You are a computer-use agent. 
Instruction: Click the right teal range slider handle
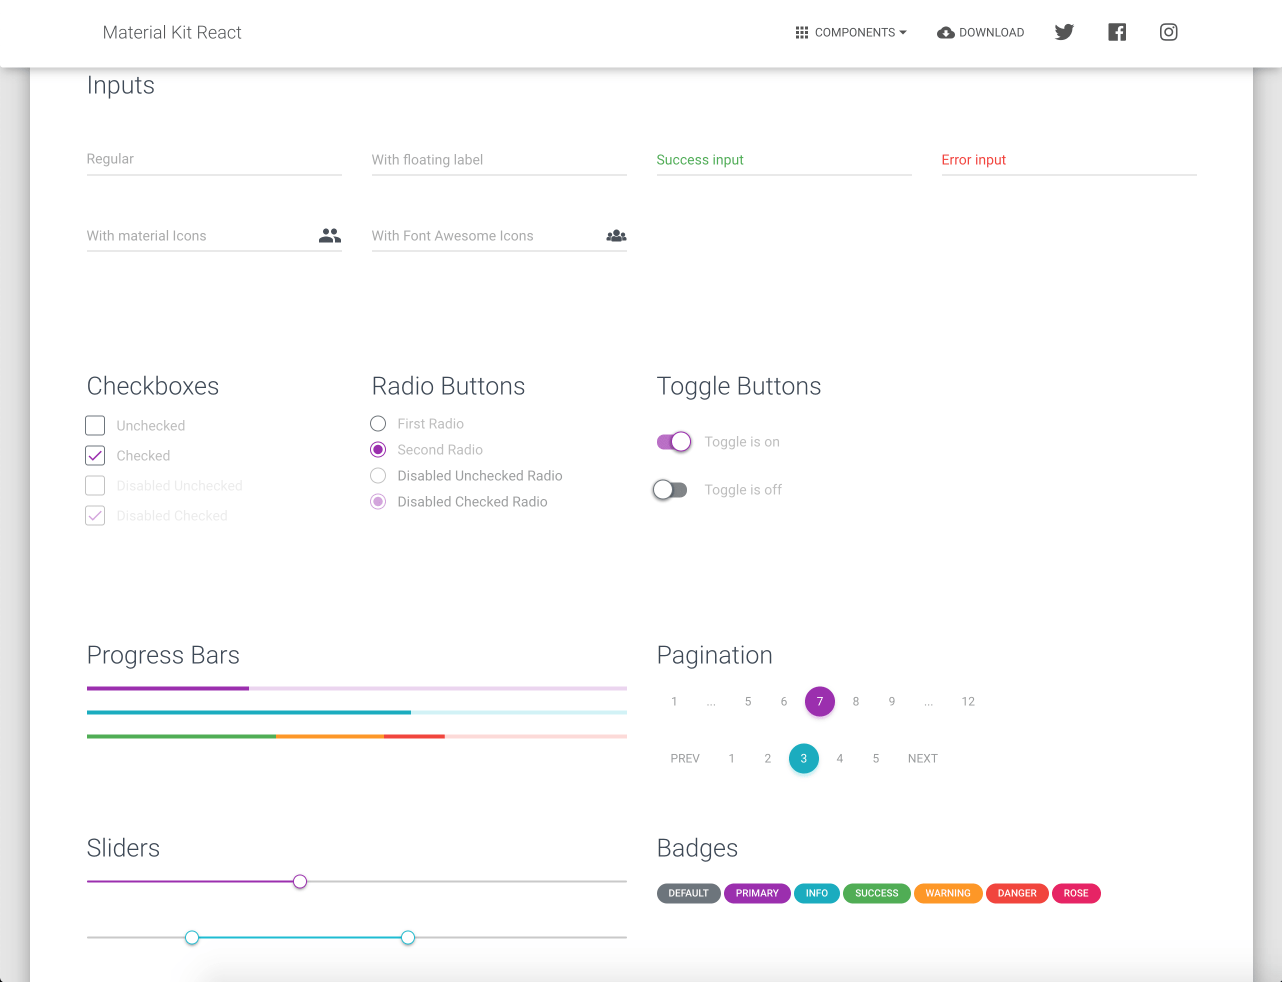[x=408, y=937]
